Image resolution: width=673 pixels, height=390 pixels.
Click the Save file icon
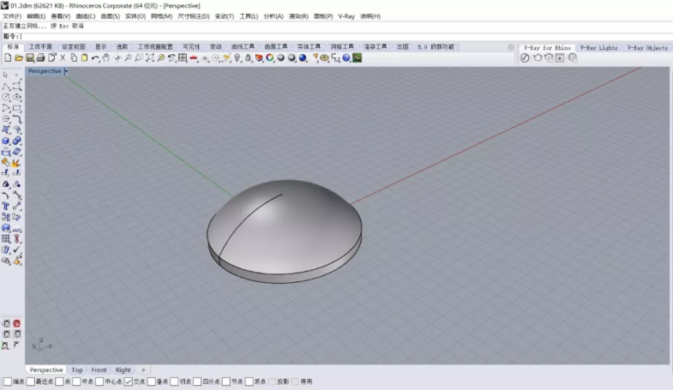point(29,57)
